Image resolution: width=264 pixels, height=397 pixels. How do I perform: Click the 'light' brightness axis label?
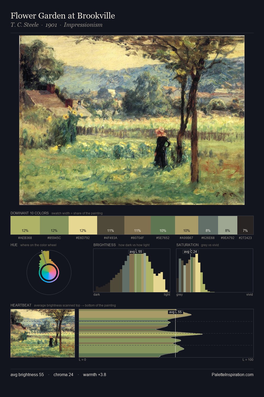167,295
